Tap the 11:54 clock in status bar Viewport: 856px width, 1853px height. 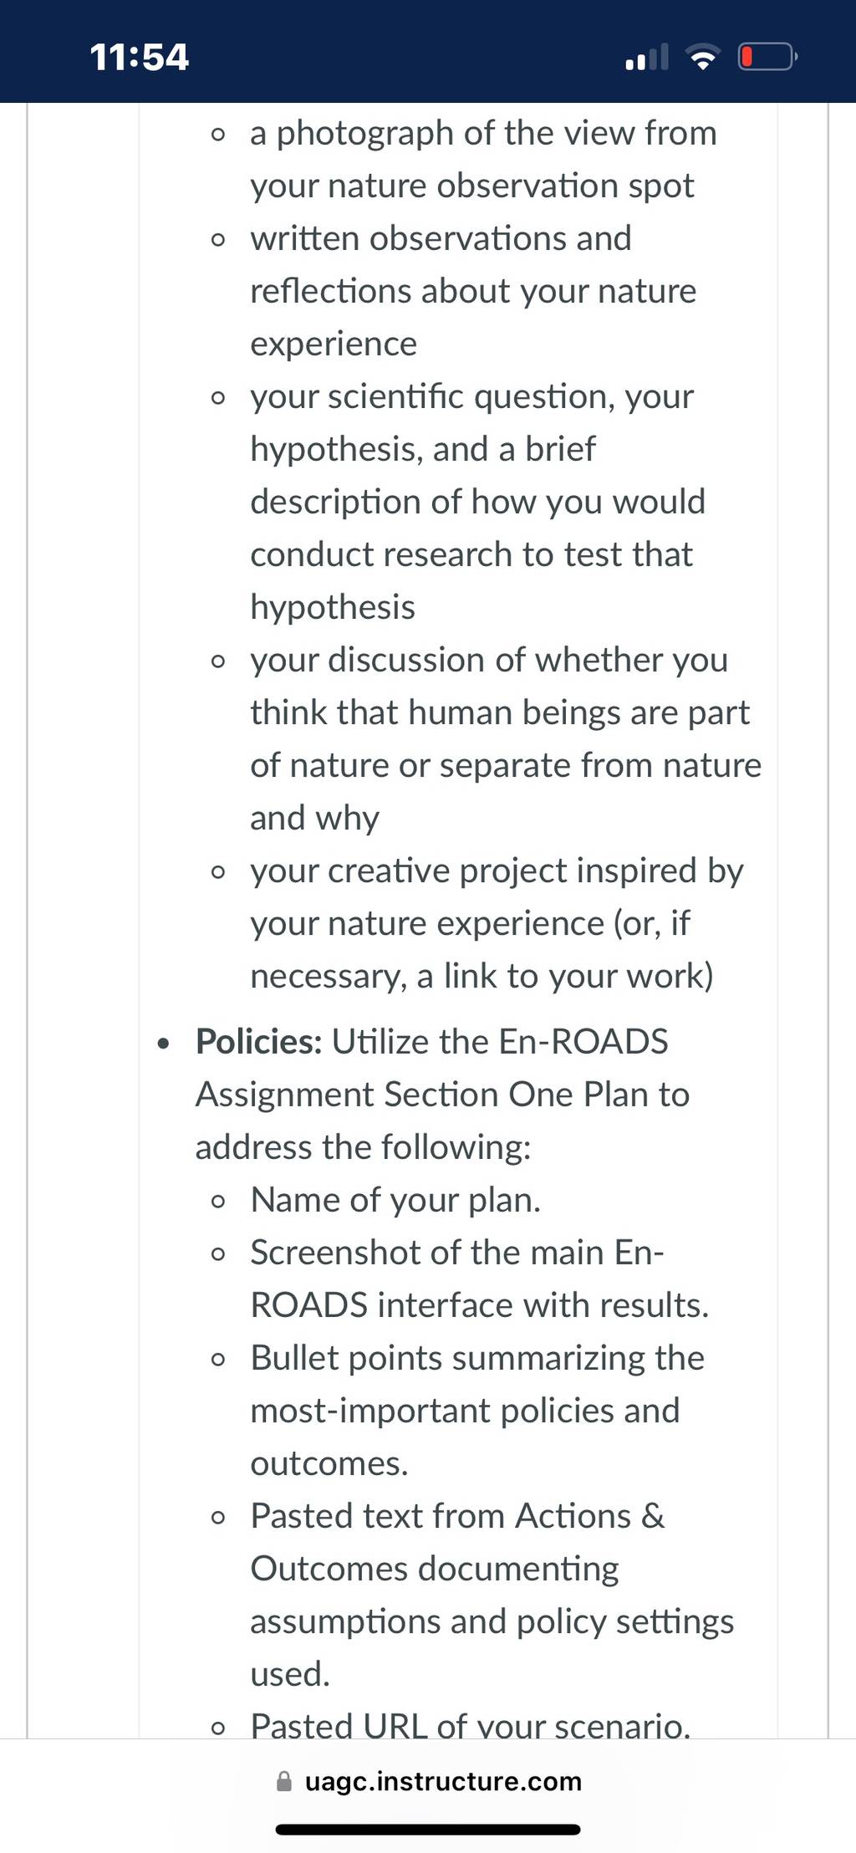pyautogui.click(x=140, y=57)
